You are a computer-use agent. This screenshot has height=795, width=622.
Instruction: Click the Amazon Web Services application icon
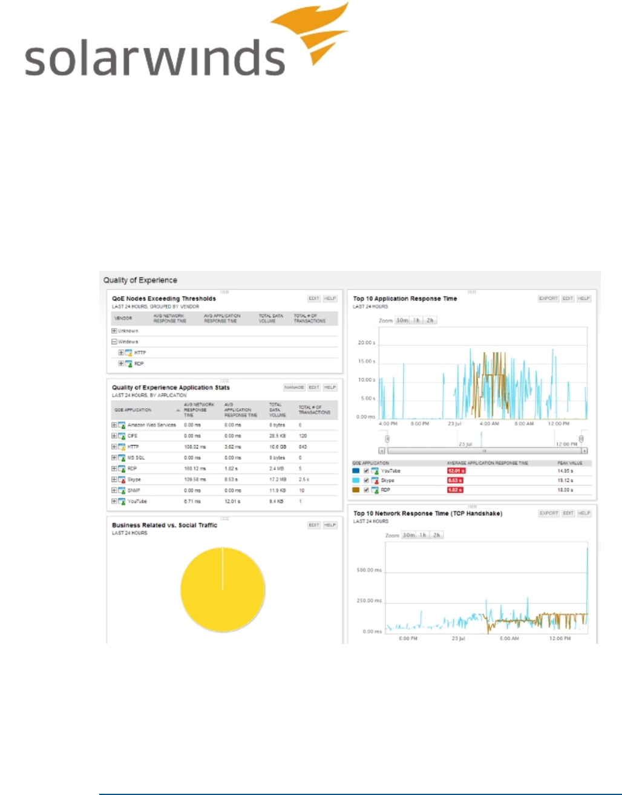pyautogui.click(x=122, y=425)
